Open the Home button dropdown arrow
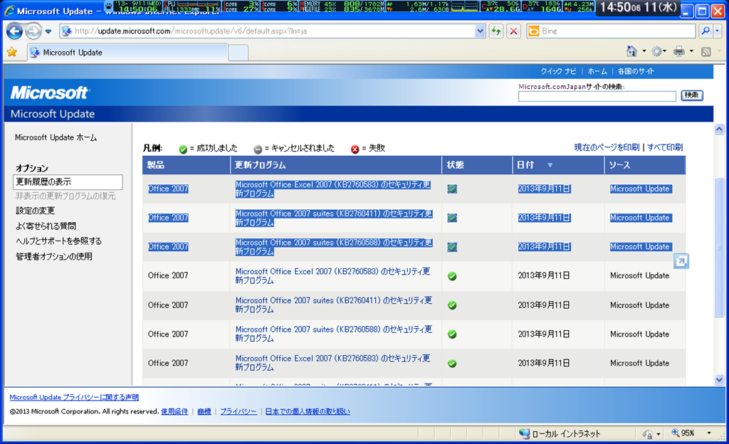The height and width of the screenshot is (444, 729). coord(644,51)
